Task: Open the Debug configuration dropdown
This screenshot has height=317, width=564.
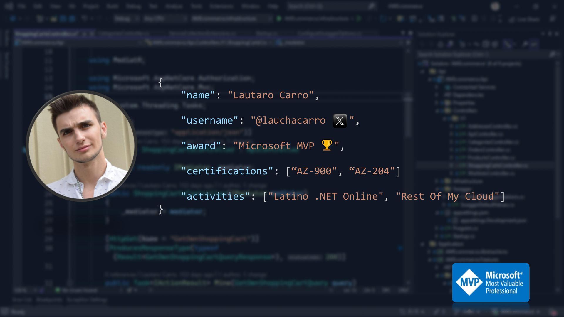Action: coord(126,19)
